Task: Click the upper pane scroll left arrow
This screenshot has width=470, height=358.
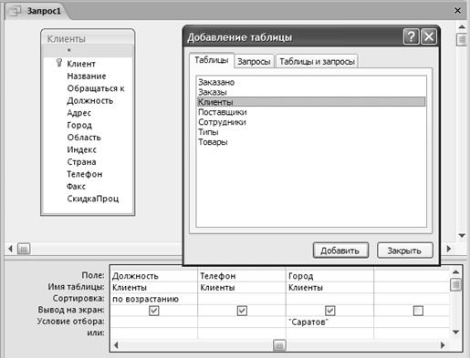Action: tap(11, 249)
